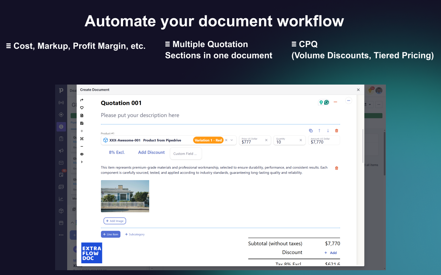This screenshot has height=275, width=441.
Task: Move Product #1 up with arrow icon
Action: (319, 131)
